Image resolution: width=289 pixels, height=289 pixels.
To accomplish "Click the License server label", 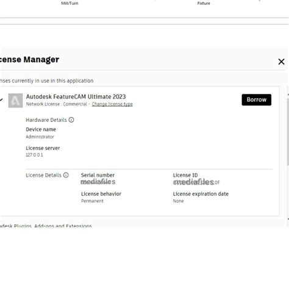I will 43,148.
